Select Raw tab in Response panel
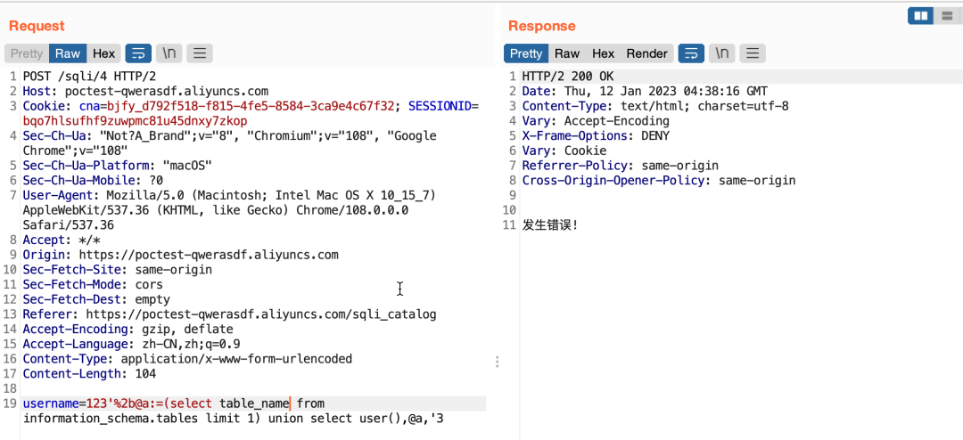963x440 pixels. click(567, 53)
